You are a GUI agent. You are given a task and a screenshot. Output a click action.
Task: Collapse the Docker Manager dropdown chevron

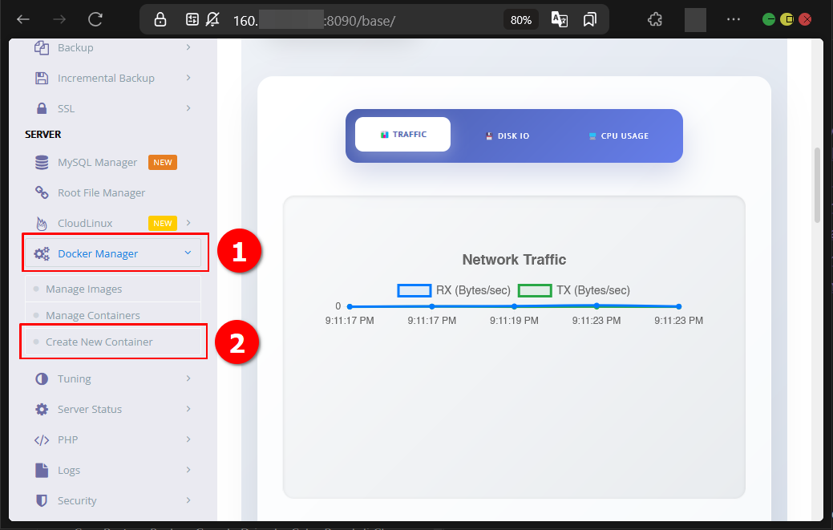[188, 253]
